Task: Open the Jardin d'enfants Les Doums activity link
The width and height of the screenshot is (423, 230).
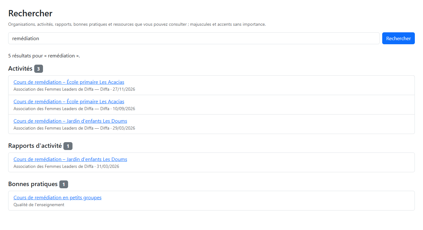Action: 70,121
